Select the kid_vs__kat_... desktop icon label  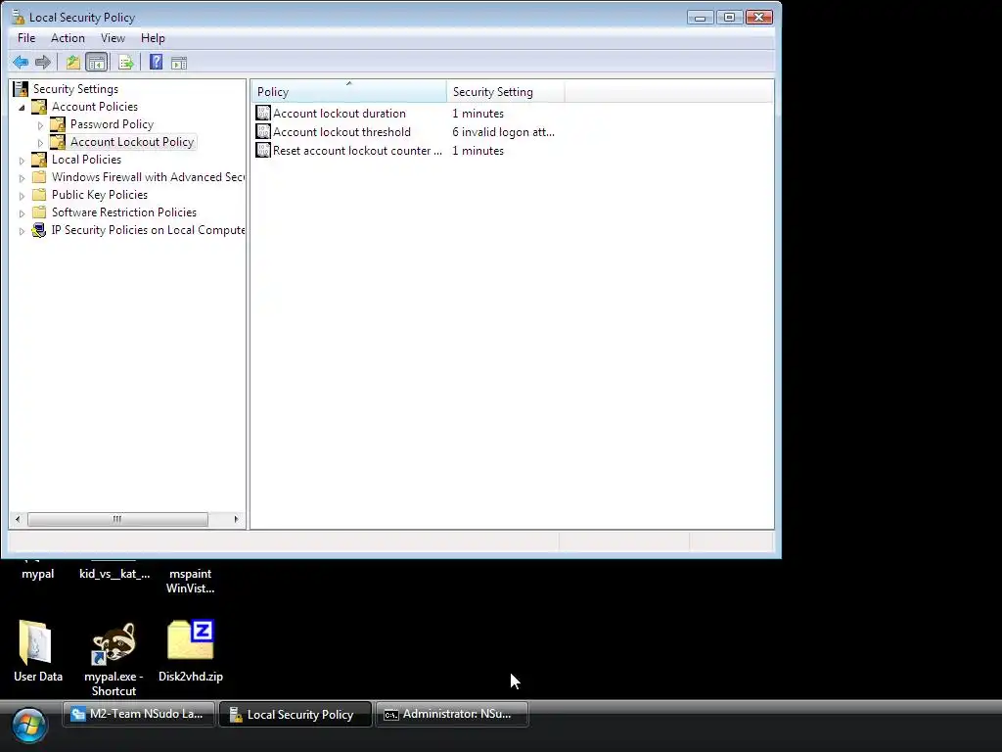point(114,574)
